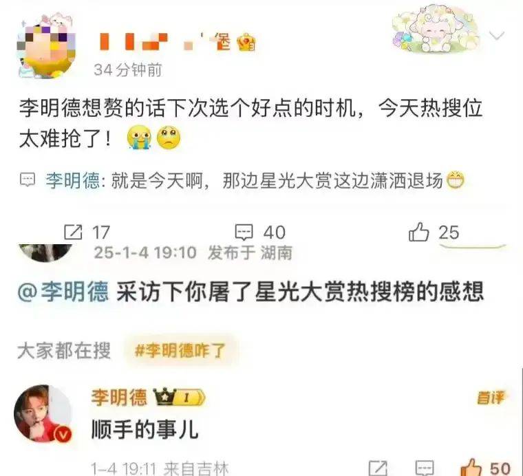Tap the crown level 1 badge next to 李明德

pos(179,397)
